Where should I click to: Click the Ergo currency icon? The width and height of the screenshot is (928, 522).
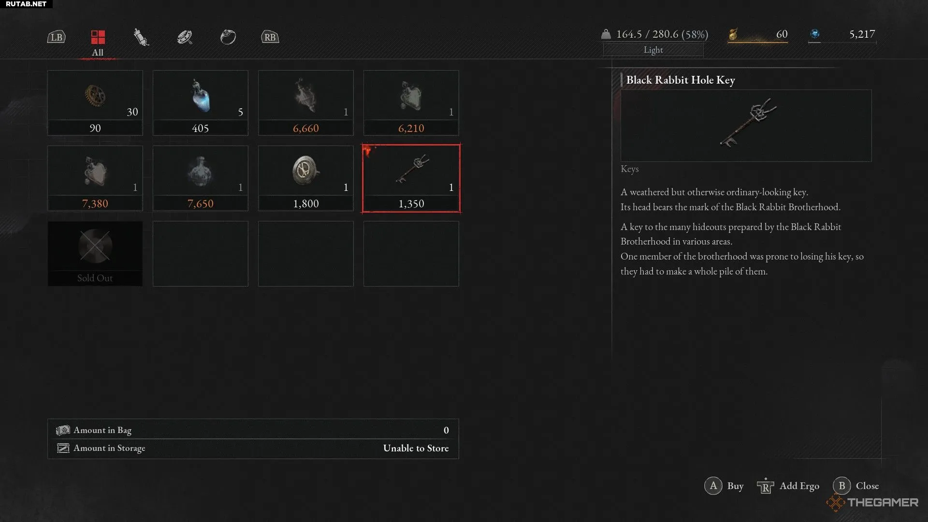click(x=815, y=34)
